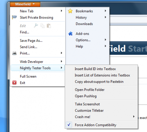The height and width of the screenshot is (132, 147).
Task: Click the Add-ons puzzle piece icon
Action: (x=70, y=34)
